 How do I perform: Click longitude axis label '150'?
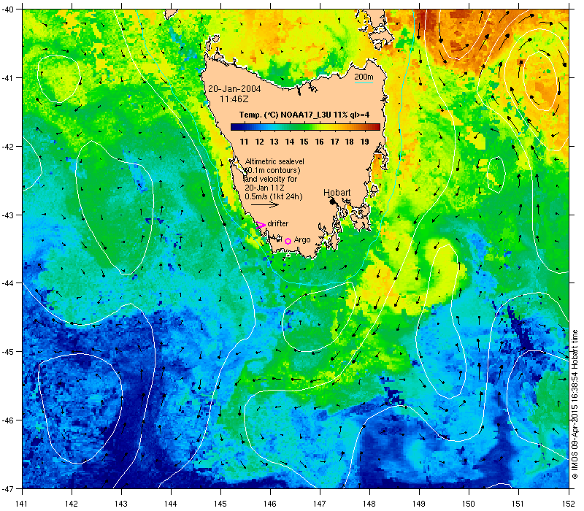[469, 504]
